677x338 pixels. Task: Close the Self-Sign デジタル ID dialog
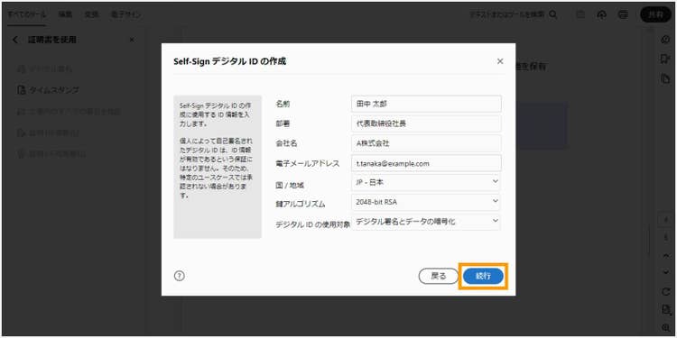click(x=500, y=61)
